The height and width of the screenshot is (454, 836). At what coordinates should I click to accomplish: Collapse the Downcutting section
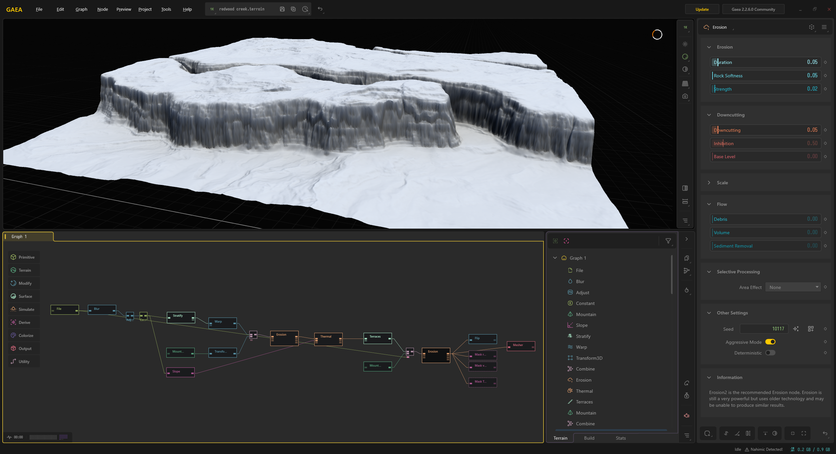(709, 115)
